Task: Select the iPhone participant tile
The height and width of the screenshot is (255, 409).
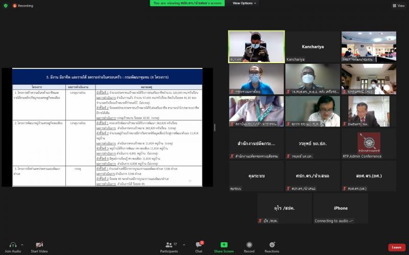Action: (340, 208)
